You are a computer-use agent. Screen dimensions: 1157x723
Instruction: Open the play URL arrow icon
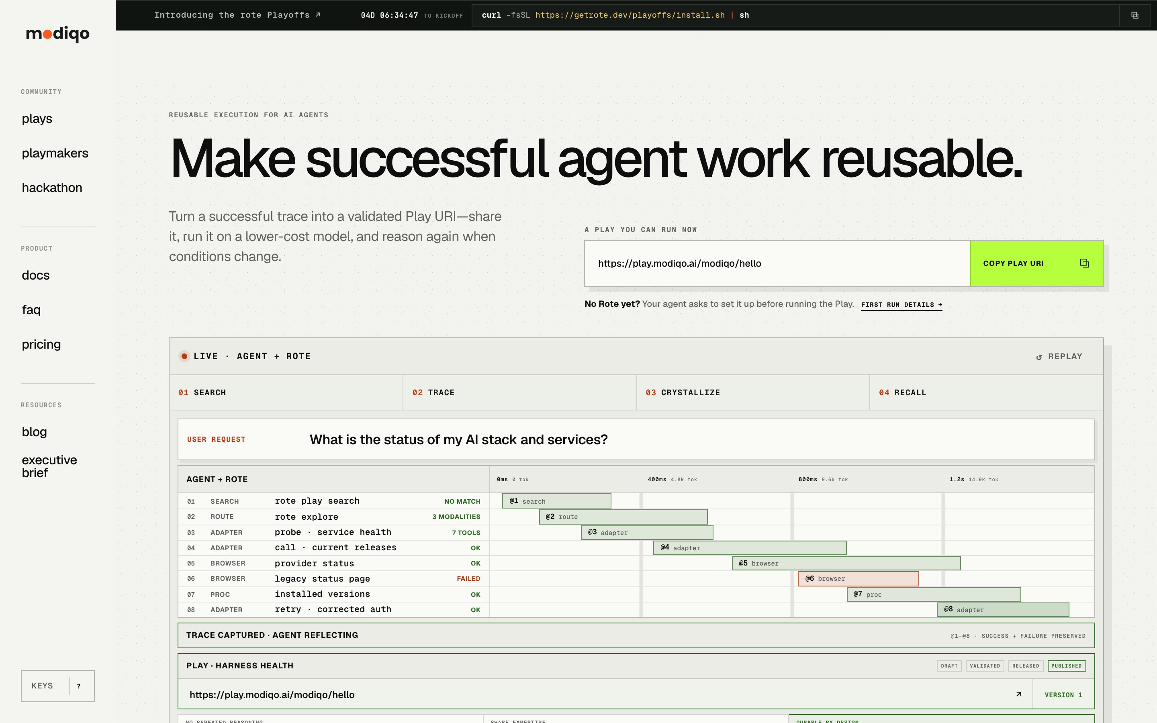pyautogui.click(x=1018, y=694)
